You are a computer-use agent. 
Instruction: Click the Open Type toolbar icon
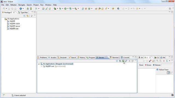pyautogui.click(x=96, y=8)
